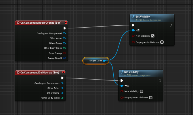Viewport: 193px width, 115px height.
Task: Click upper Set Visibility execution output pin
Action: tap(171, 25)
